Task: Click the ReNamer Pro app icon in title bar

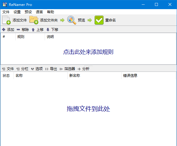Action: [5, 4]
